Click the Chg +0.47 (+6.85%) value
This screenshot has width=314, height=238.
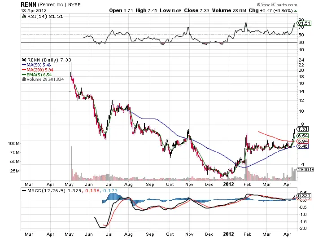tap(271, 10)
